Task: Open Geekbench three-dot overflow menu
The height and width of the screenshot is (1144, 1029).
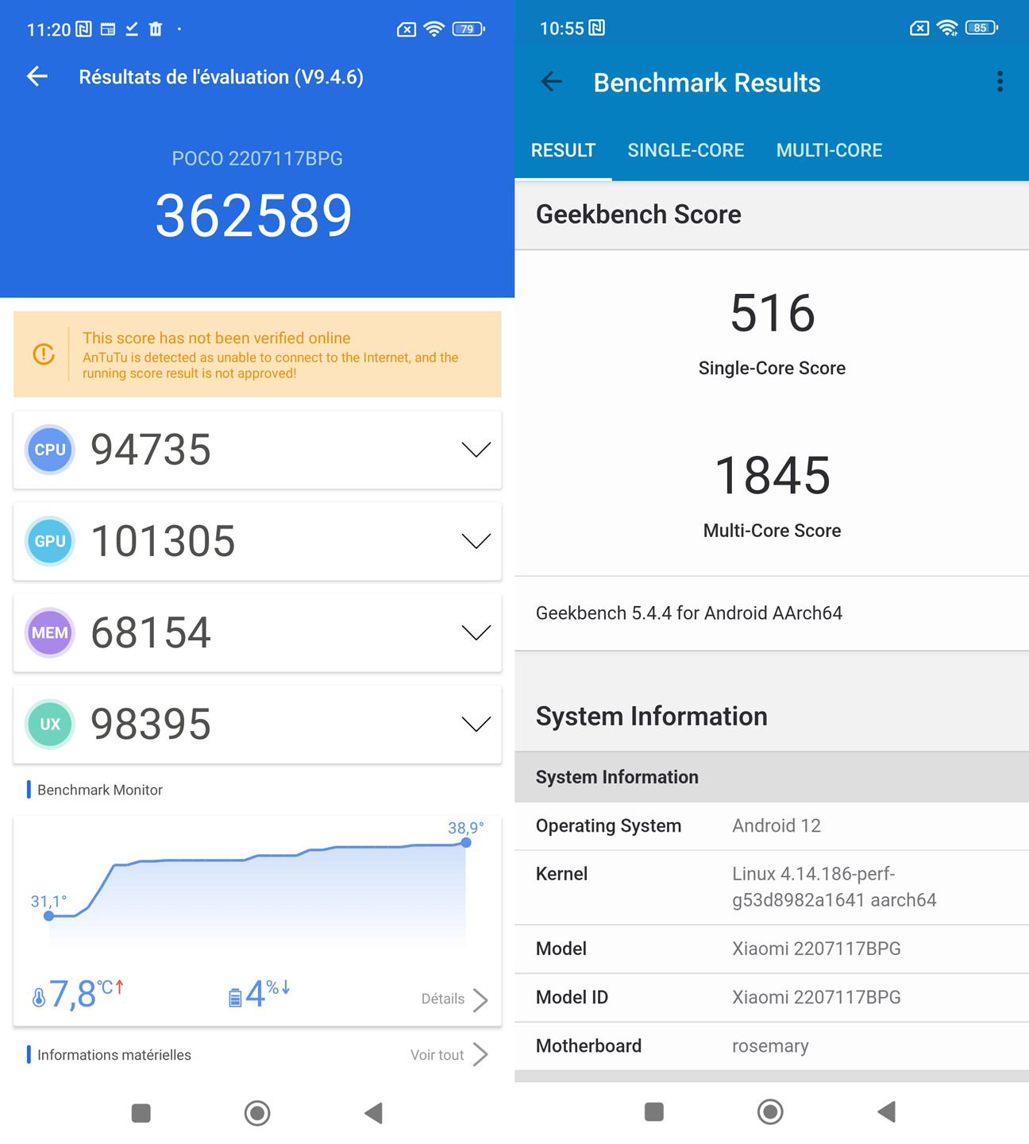Action: pos(1000,82)
